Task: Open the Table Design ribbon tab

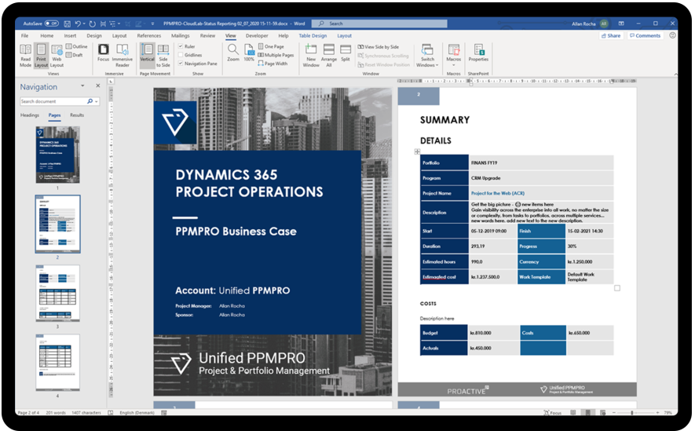Action: [313, 35]
